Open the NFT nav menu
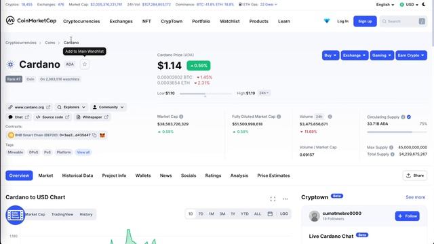This screenshot has height=244, width=434. [146, 21]
